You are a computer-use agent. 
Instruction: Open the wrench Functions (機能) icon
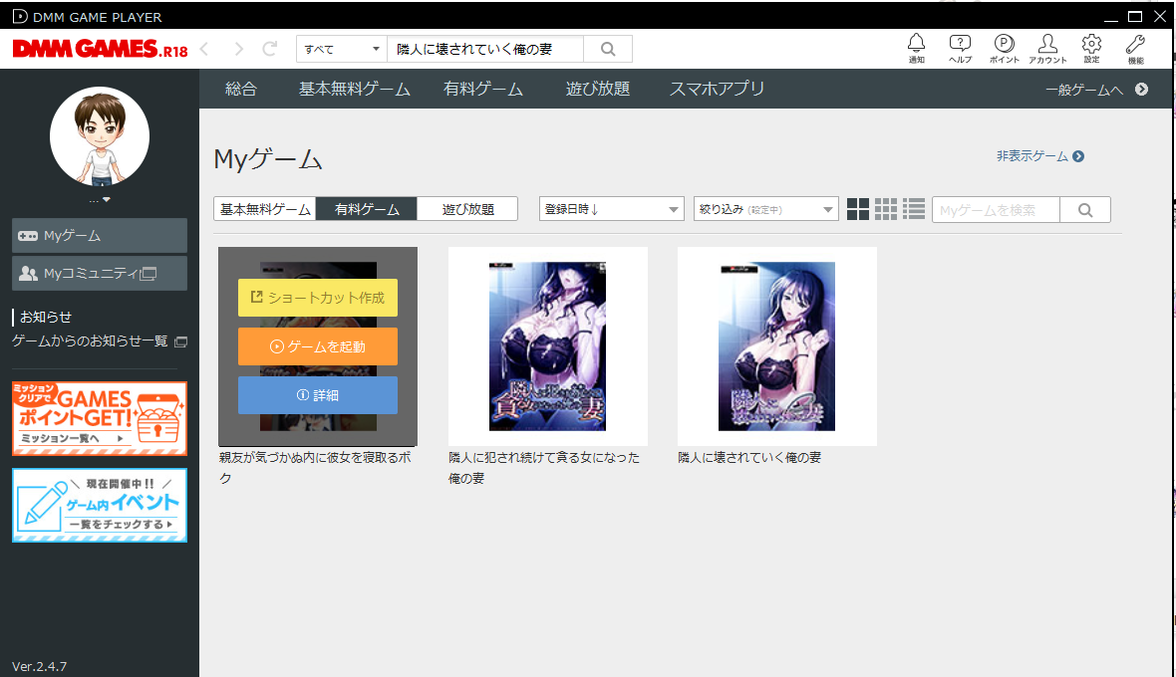click(1135, 48)
